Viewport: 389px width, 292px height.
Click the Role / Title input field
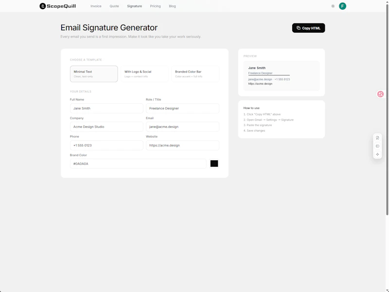tap(182, 108)
